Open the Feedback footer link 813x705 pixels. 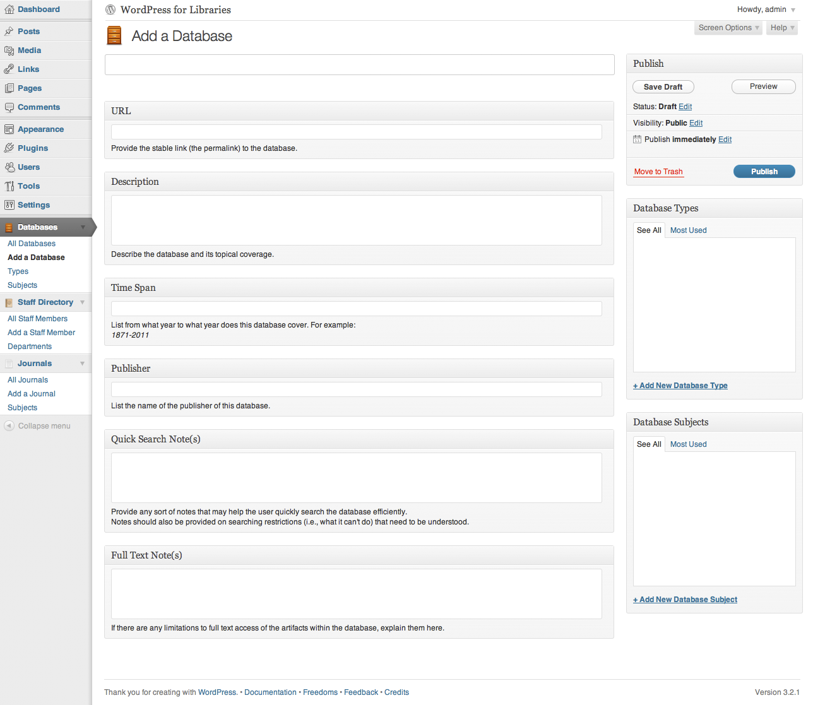pos(361,692)
